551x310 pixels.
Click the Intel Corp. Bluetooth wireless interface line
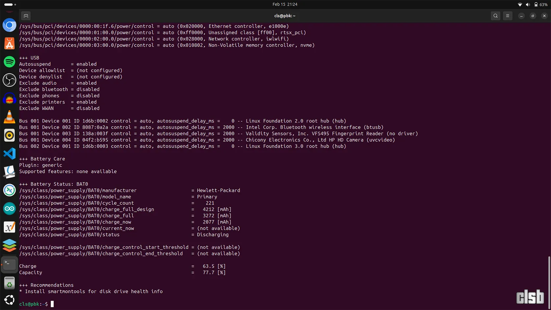click(201, 127)
